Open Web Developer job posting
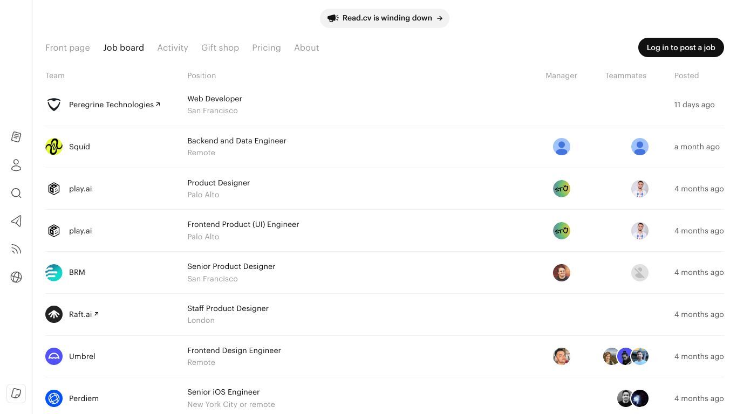Image resolution: width=737 pixels, height=414 pixels. tap(215, 99)
